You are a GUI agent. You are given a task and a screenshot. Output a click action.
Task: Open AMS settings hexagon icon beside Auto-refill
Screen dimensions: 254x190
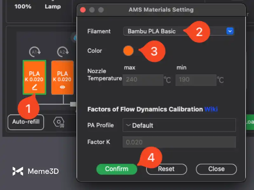pos(58,122)
